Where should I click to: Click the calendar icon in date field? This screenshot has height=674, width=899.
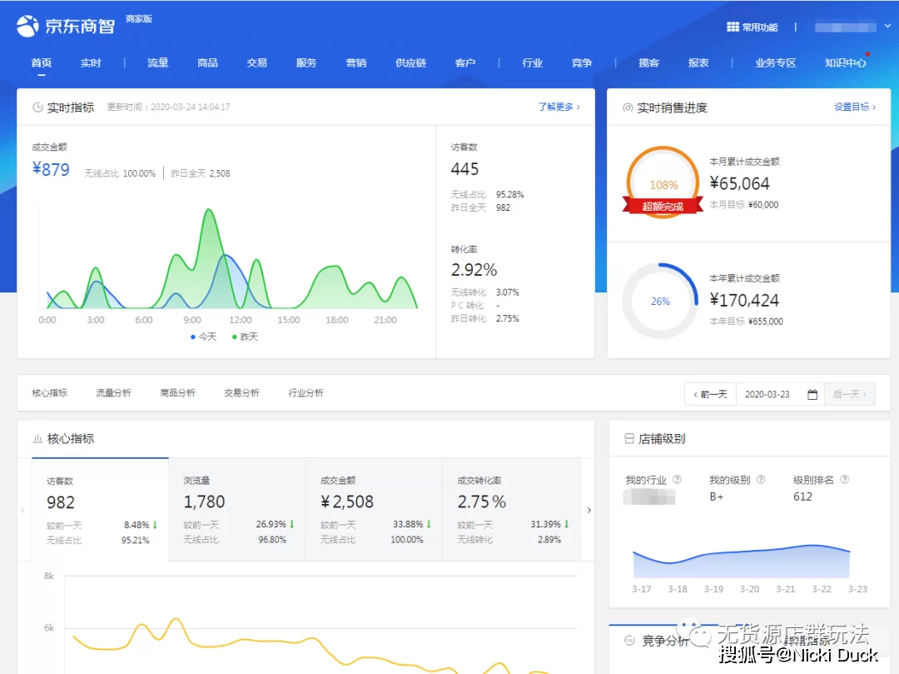812,395
